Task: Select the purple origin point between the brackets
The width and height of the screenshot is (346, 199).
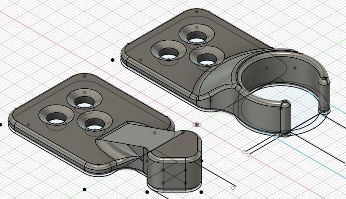Action: coord(196,125)
